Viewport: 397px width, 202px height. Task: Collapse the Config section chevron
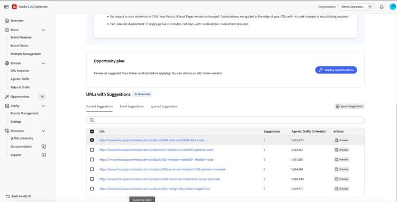(43, 106)
